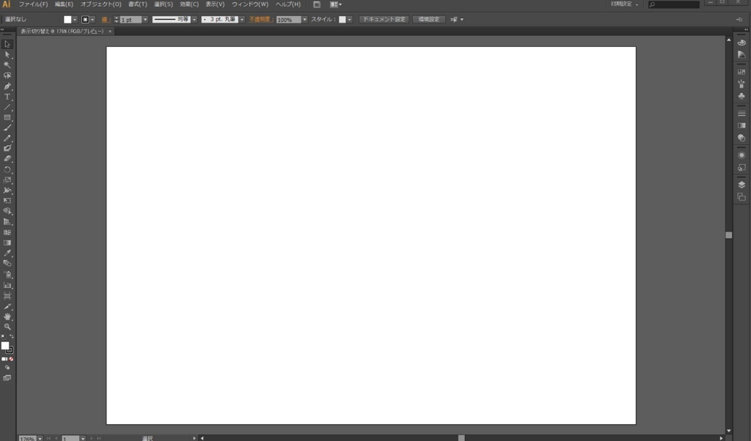Select the Type tool
The height and width of the screenshot is (441, 751).
pyautogui.click(x=7, y=97)
